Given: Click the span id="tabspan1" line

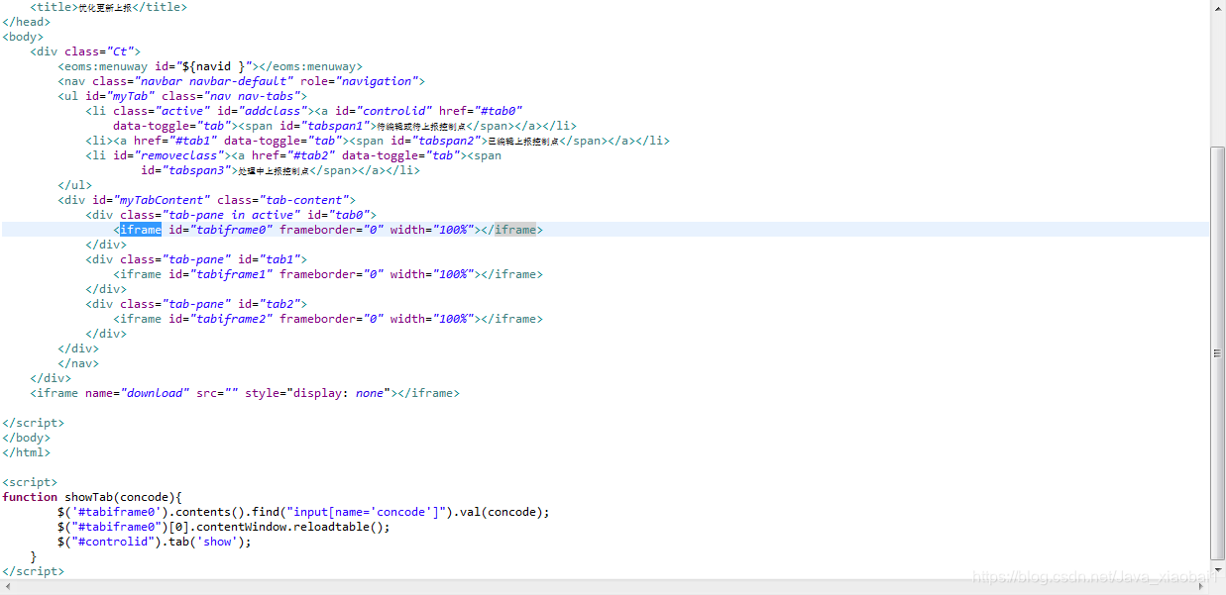Looking at the screenshot, I should pyautogui.click(x=345, y=126).
